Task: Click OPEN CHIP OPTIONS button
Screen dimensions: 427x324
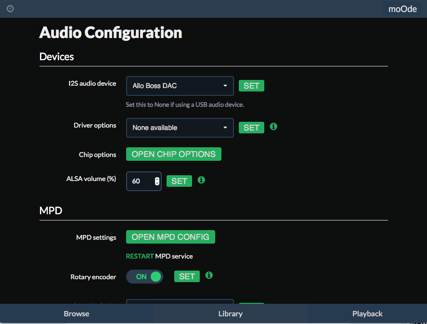Action: [173, 154]
